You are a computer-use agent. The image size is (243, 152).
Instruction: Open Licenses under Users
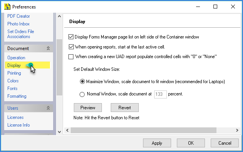15,117
